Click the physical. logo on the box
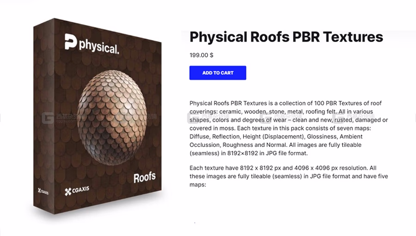The width and height of the screenshot is (416, 236). tap(92, 45)
